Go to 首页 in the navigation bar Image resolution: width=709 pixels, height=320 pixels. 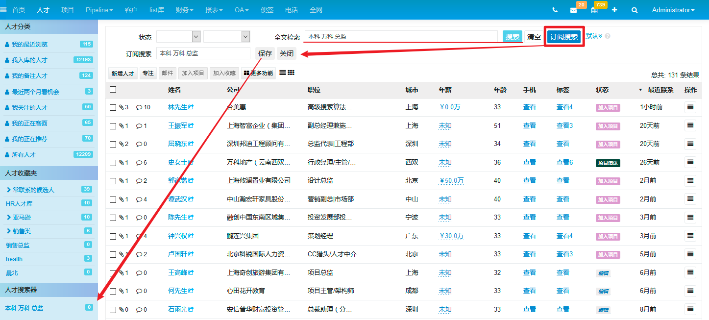click(x=19, y=10)
